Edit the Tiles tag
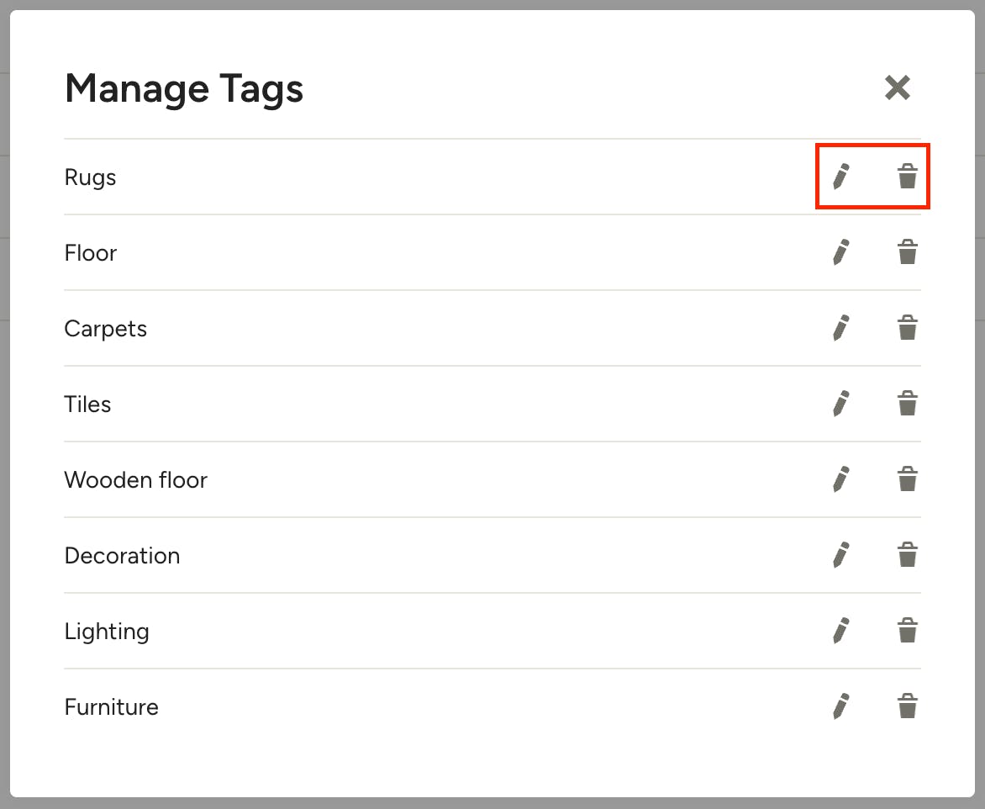985x809 pixels. 841,404
